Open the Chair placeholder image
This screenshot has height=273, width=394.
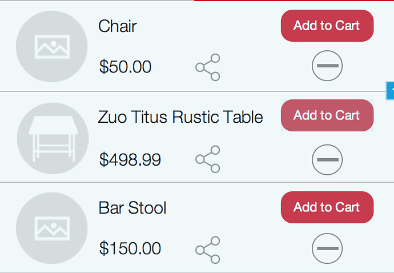(52, 46)
